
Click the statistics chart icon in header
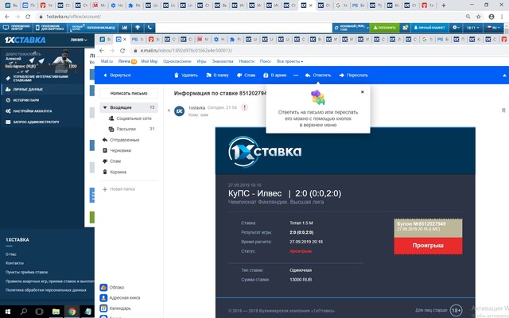(125, 28)
